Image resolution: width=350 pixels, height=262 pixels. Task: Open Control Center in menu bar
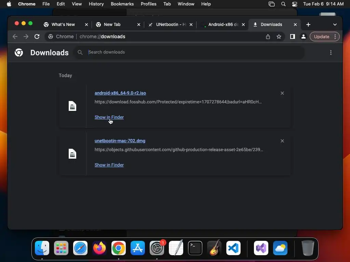click(x=295, y=4)
